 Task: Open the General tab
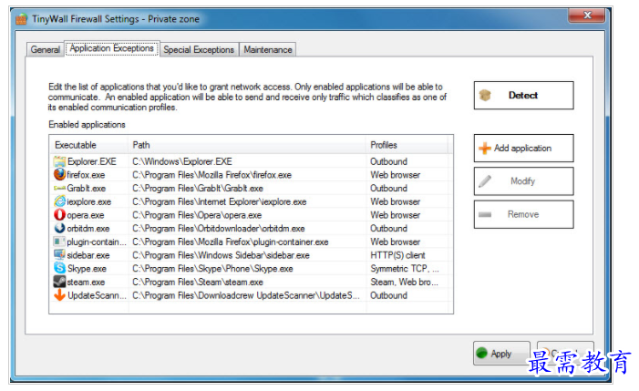tap(46, 50)
